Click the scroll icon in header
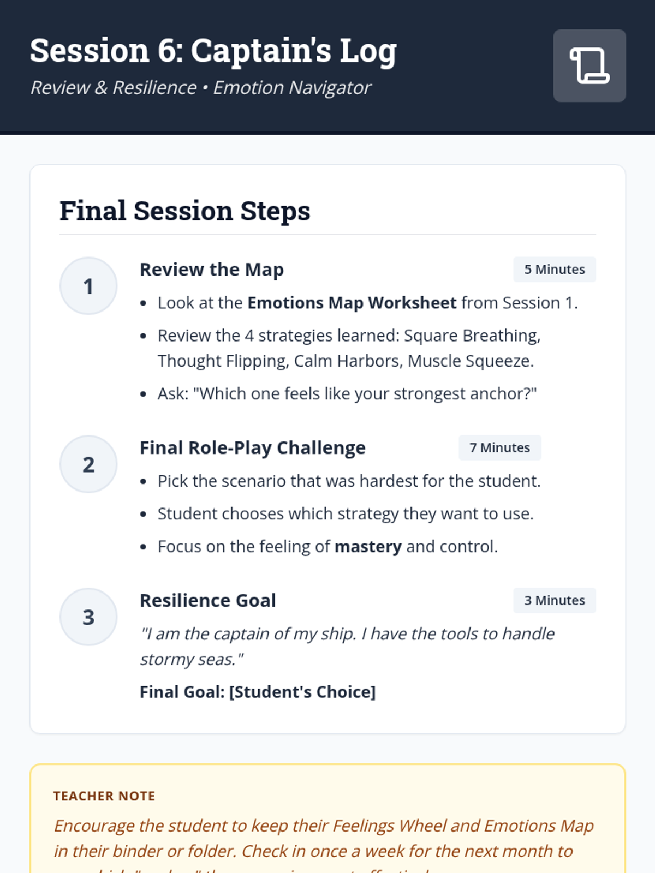655x873 pixels. 589,65
